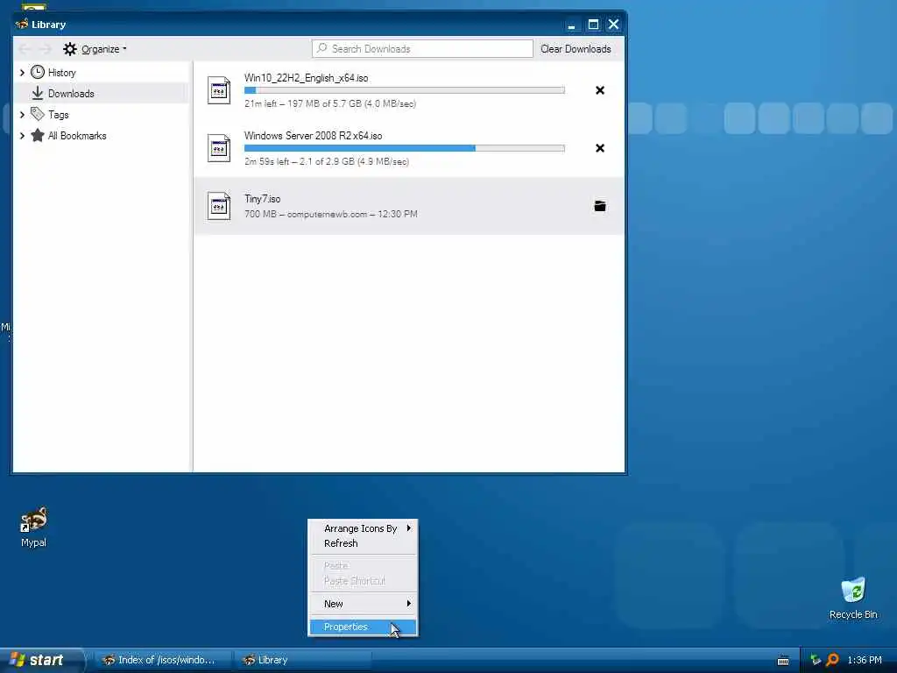Screen dimensions: 897x673
Task: Minimize the Library window
Action: [571, 24]
